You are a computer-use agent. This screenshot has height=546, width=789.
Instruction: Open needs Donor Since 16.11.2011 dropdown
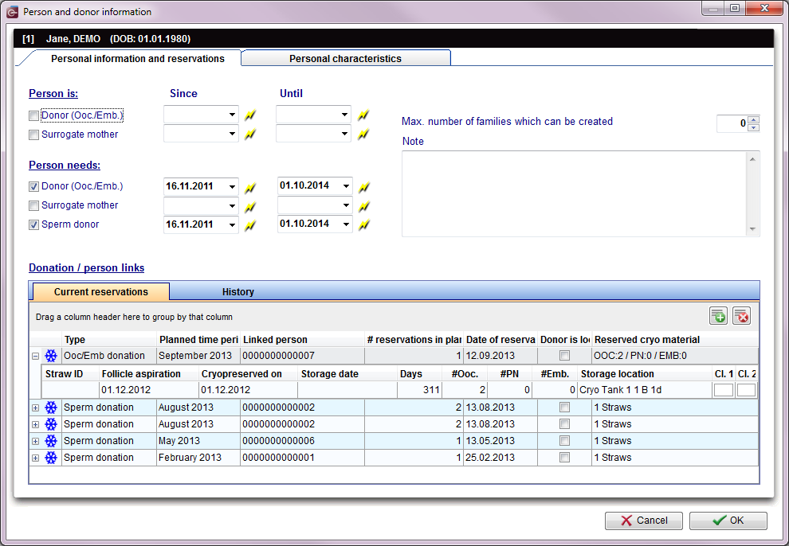[232, 187]
